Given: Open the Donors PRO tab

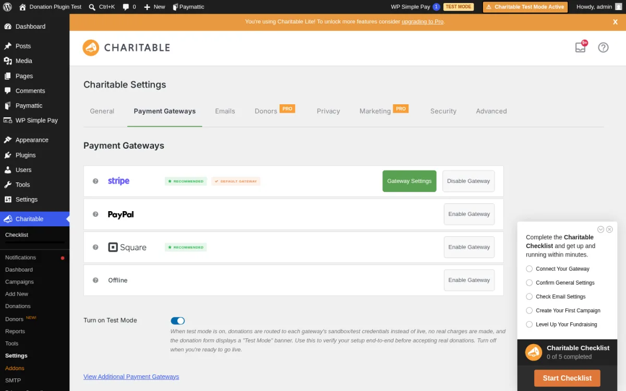Looking at the screenshot, I should pyautogui.click(x=275, y=111).
